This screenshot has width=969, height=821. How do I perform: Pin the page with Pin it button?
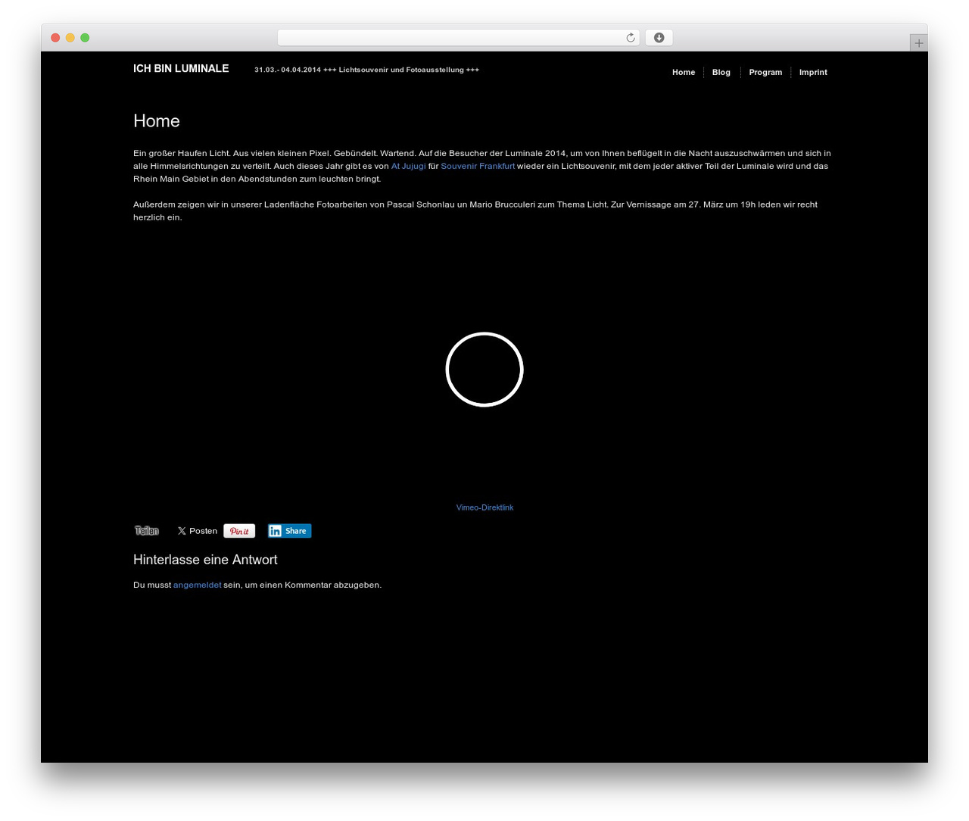tap(239, 531)
